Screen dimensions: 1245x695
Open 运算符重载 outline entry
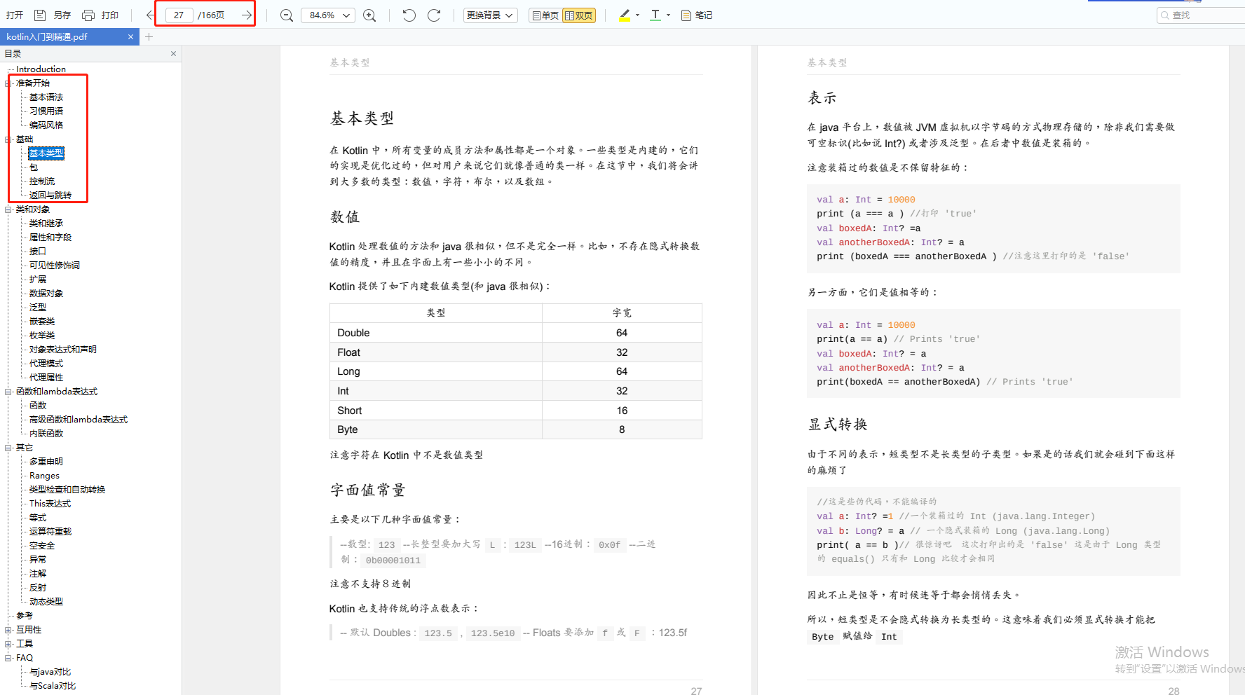coord(50,531)
